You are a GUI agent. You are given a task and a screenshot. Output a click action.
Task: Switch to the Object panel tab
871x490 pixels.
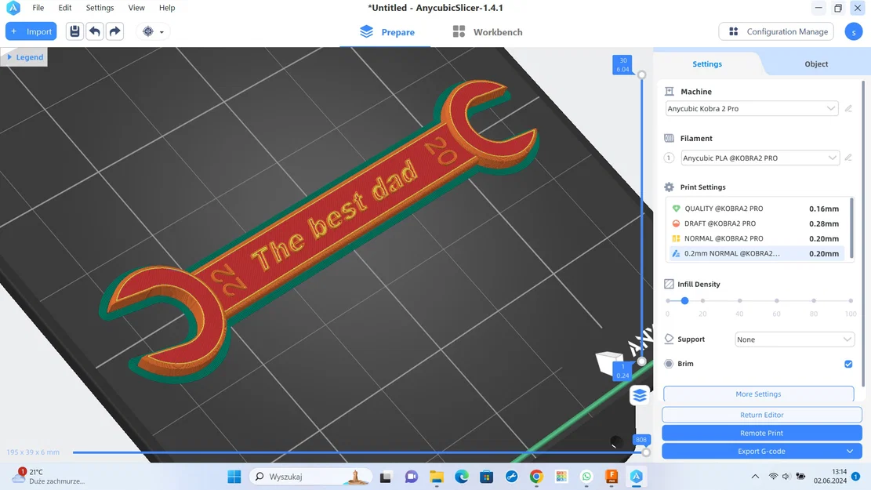[816, 64]
